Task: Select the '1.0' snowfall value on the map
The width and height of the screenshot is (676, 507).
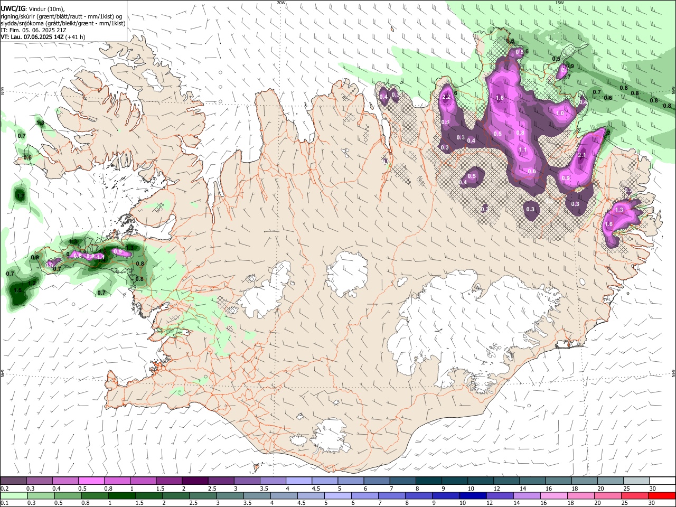Action: click(x=560, y=114)
